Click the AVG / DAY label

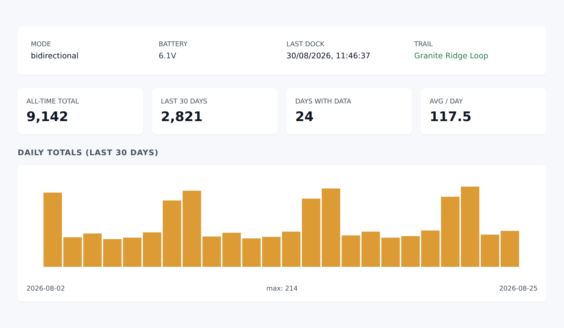[x=446, y=101]
